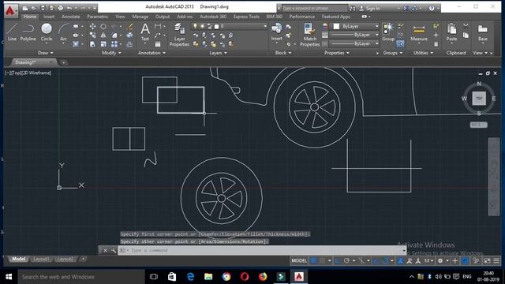Screen dimensions: 505x284
Task: Toggle polar tracking in status bar
Action: coord(346,261)
